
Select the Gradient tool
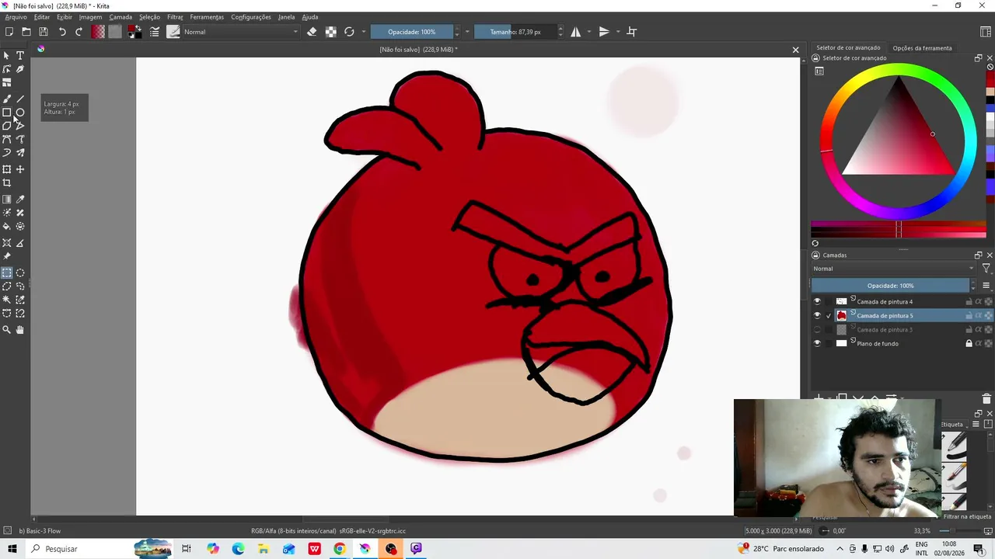(7, 200)
